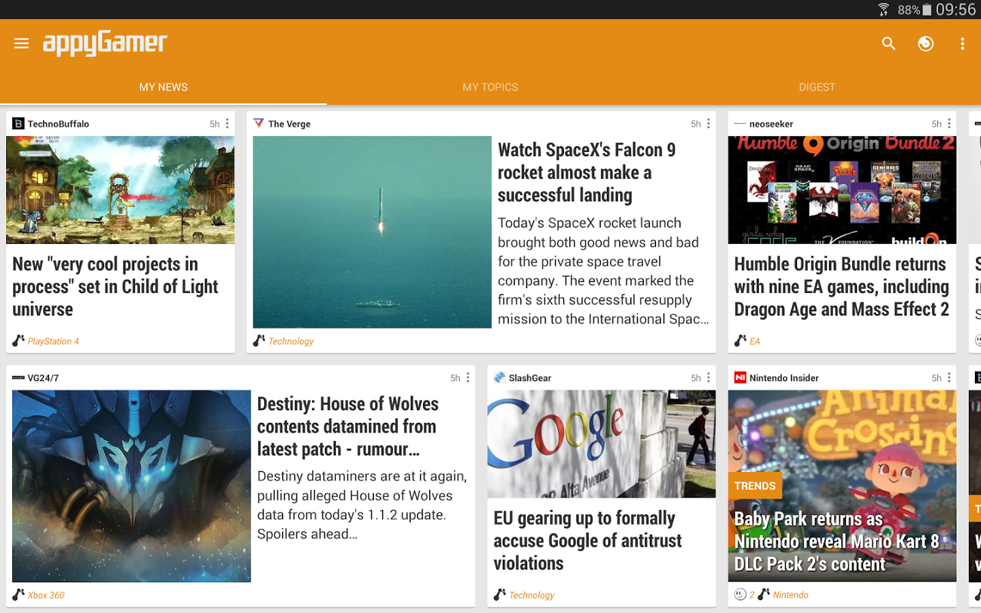Open the SpaceX rocket landing image
Screen dimensions: 981x613
pos(372,232)
